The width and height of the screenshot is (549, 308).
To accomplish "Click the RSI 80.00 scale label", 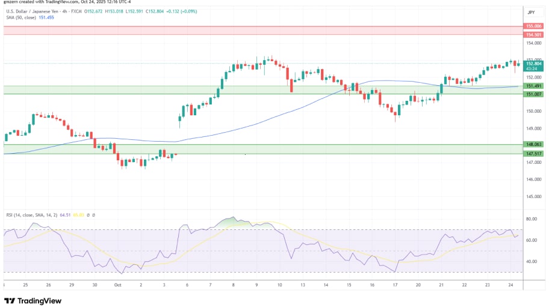I will click(532, 220).
